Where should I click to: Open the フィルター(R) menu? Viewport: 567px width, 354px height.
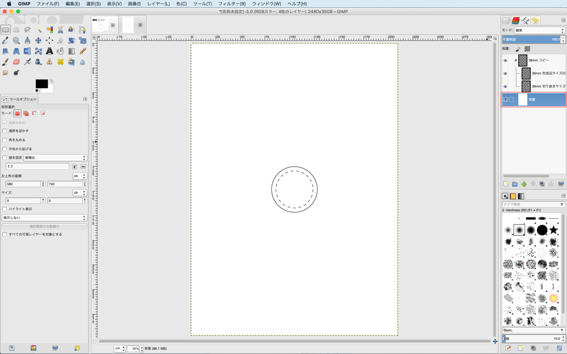232,4
